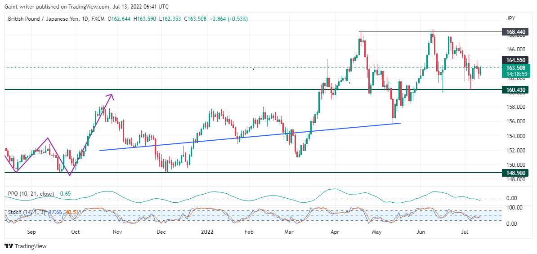Click the Feb time axis label

249,232
